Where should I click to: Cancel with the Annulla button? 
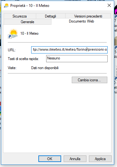[75, 159]
